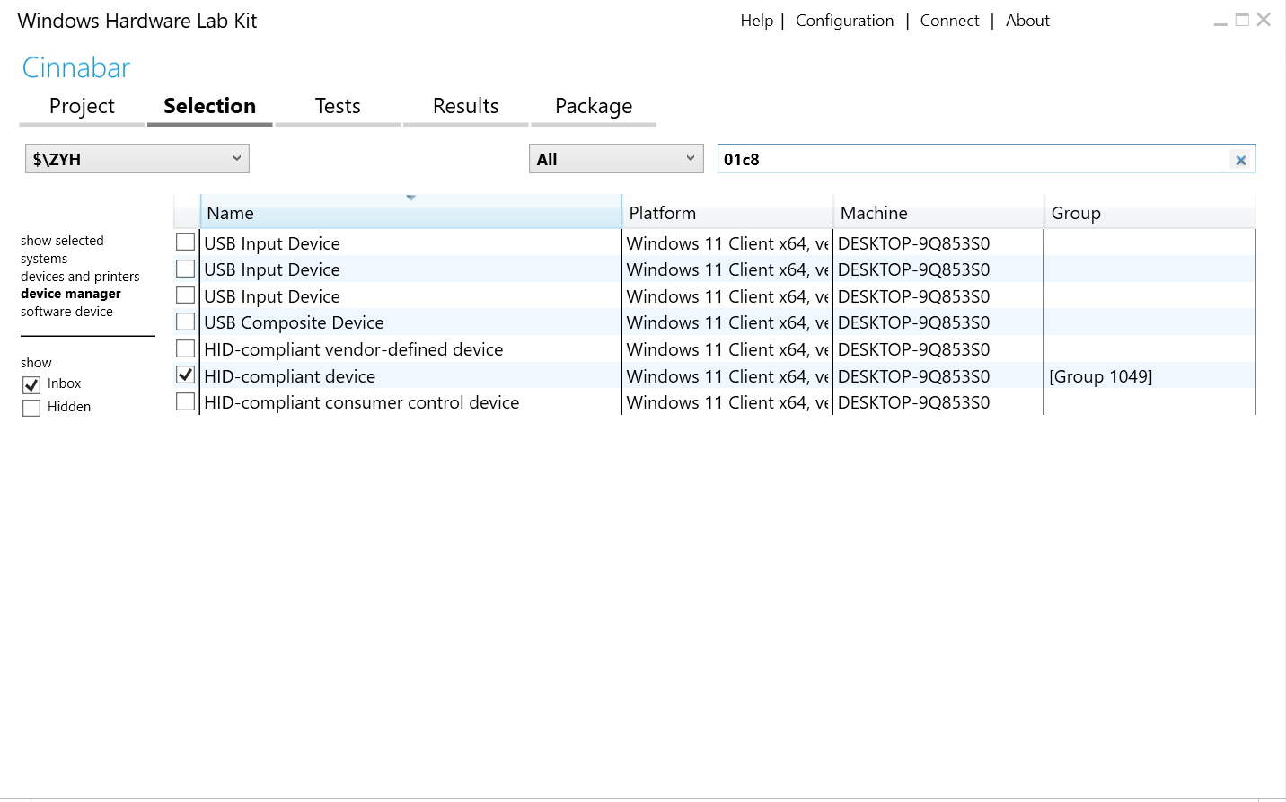Viewport: 1286px width, 802px height.
Task: Click the Platform cell for HID-compliant consumer control device
Action: pyautogui.click(x=727, y=402)
